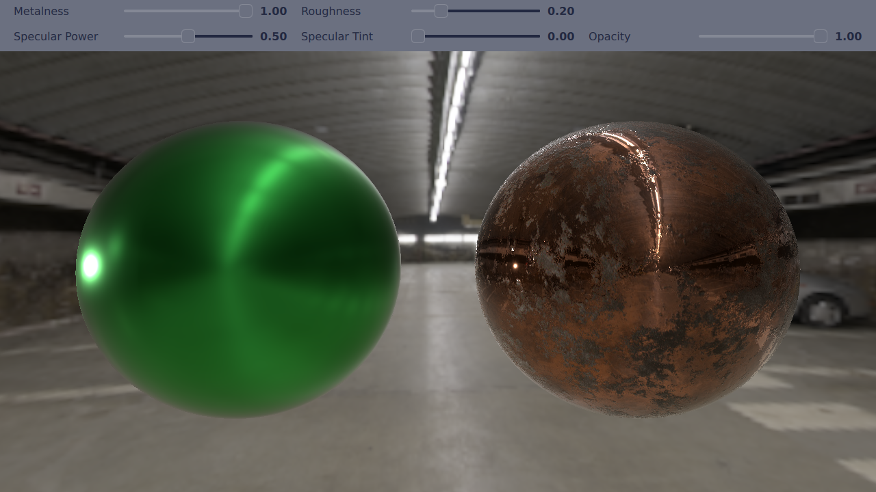
Task: Click the Opacity slider handle
Action: (820, 36)
